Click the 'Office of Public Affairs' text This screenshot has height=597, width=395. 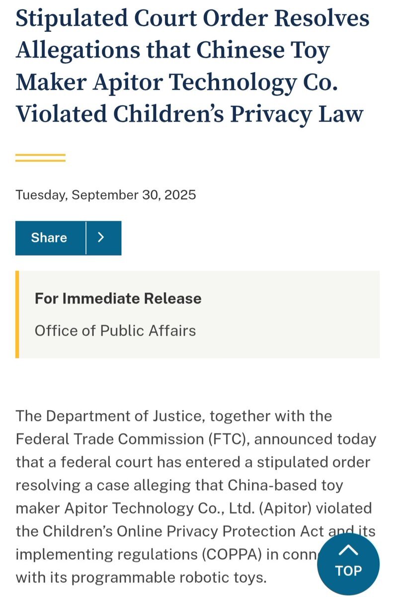(x=115, y=330)
